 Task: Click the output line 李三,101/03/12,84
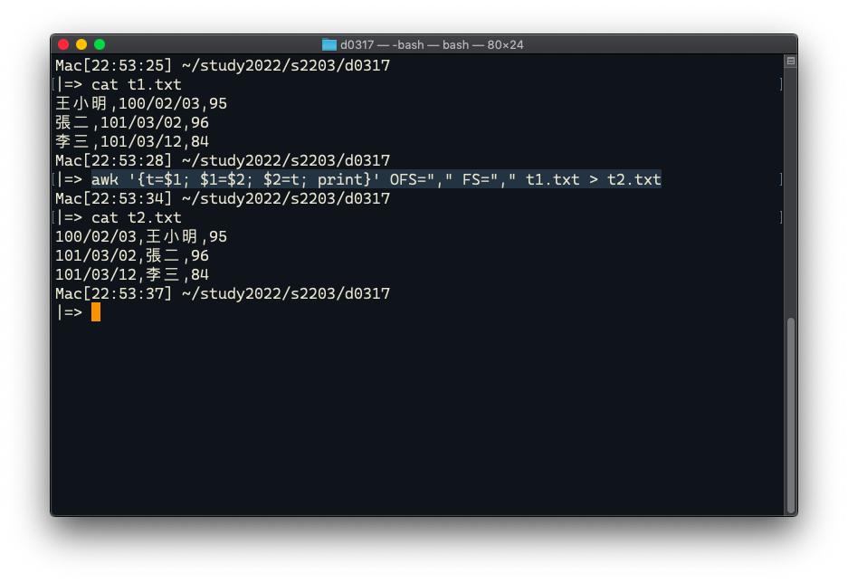(132, 142)
